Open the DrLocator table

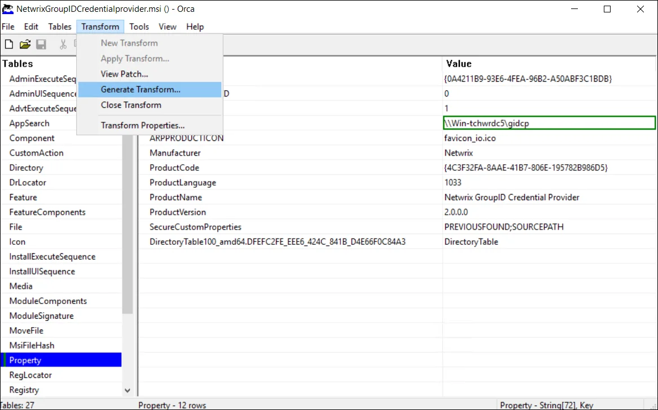(x=28, y=182)
